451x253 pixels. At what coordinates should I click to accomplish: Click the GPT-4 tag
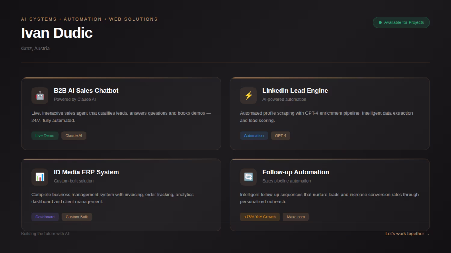pyautogui.click(x=281, y=136)
